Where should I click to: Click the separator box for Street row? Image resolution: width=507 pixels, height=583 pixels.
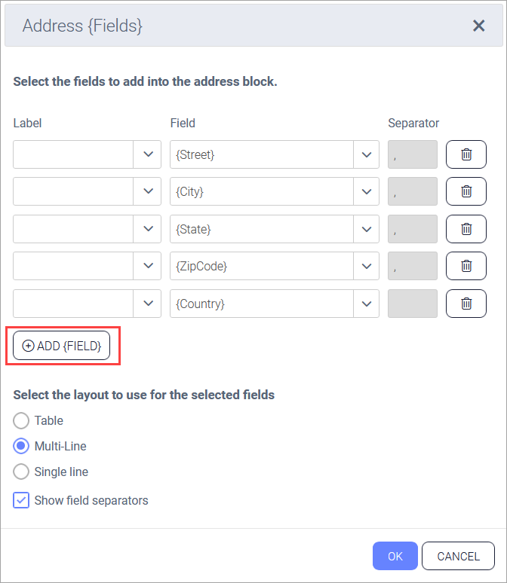click(412, 154)
